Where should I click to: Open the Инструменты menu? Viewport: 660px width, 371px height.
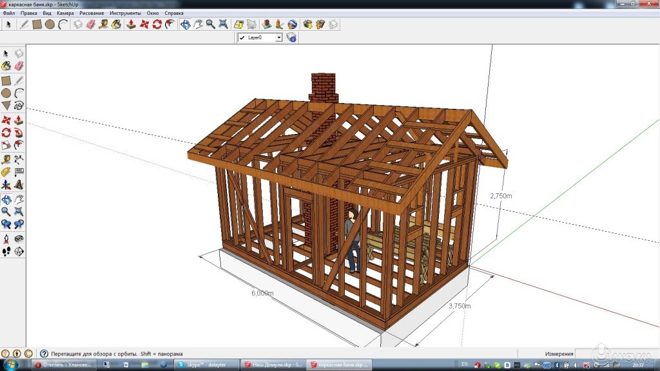pos(126,13)
